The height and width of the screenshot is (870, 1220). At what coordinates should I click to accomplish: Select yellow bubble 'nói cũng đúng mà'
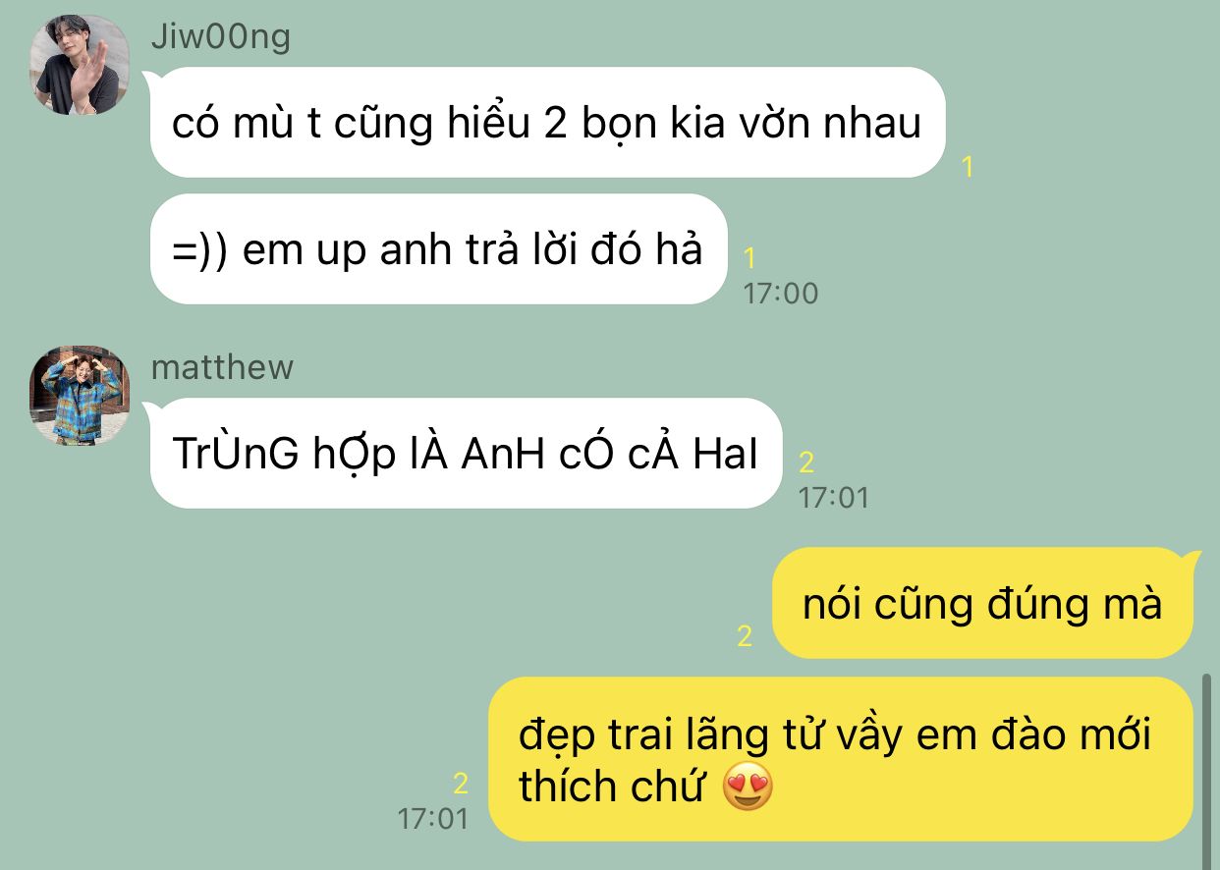click(x=983, y=603)
